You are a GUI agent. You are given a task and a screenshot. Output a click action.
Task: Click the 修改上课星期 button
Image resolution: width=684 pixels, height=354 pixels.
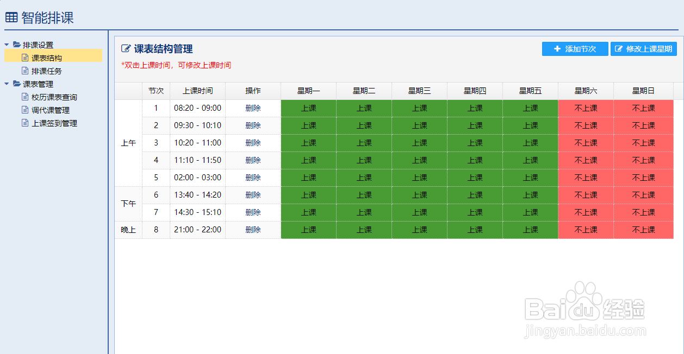click(x=644, y=49)
